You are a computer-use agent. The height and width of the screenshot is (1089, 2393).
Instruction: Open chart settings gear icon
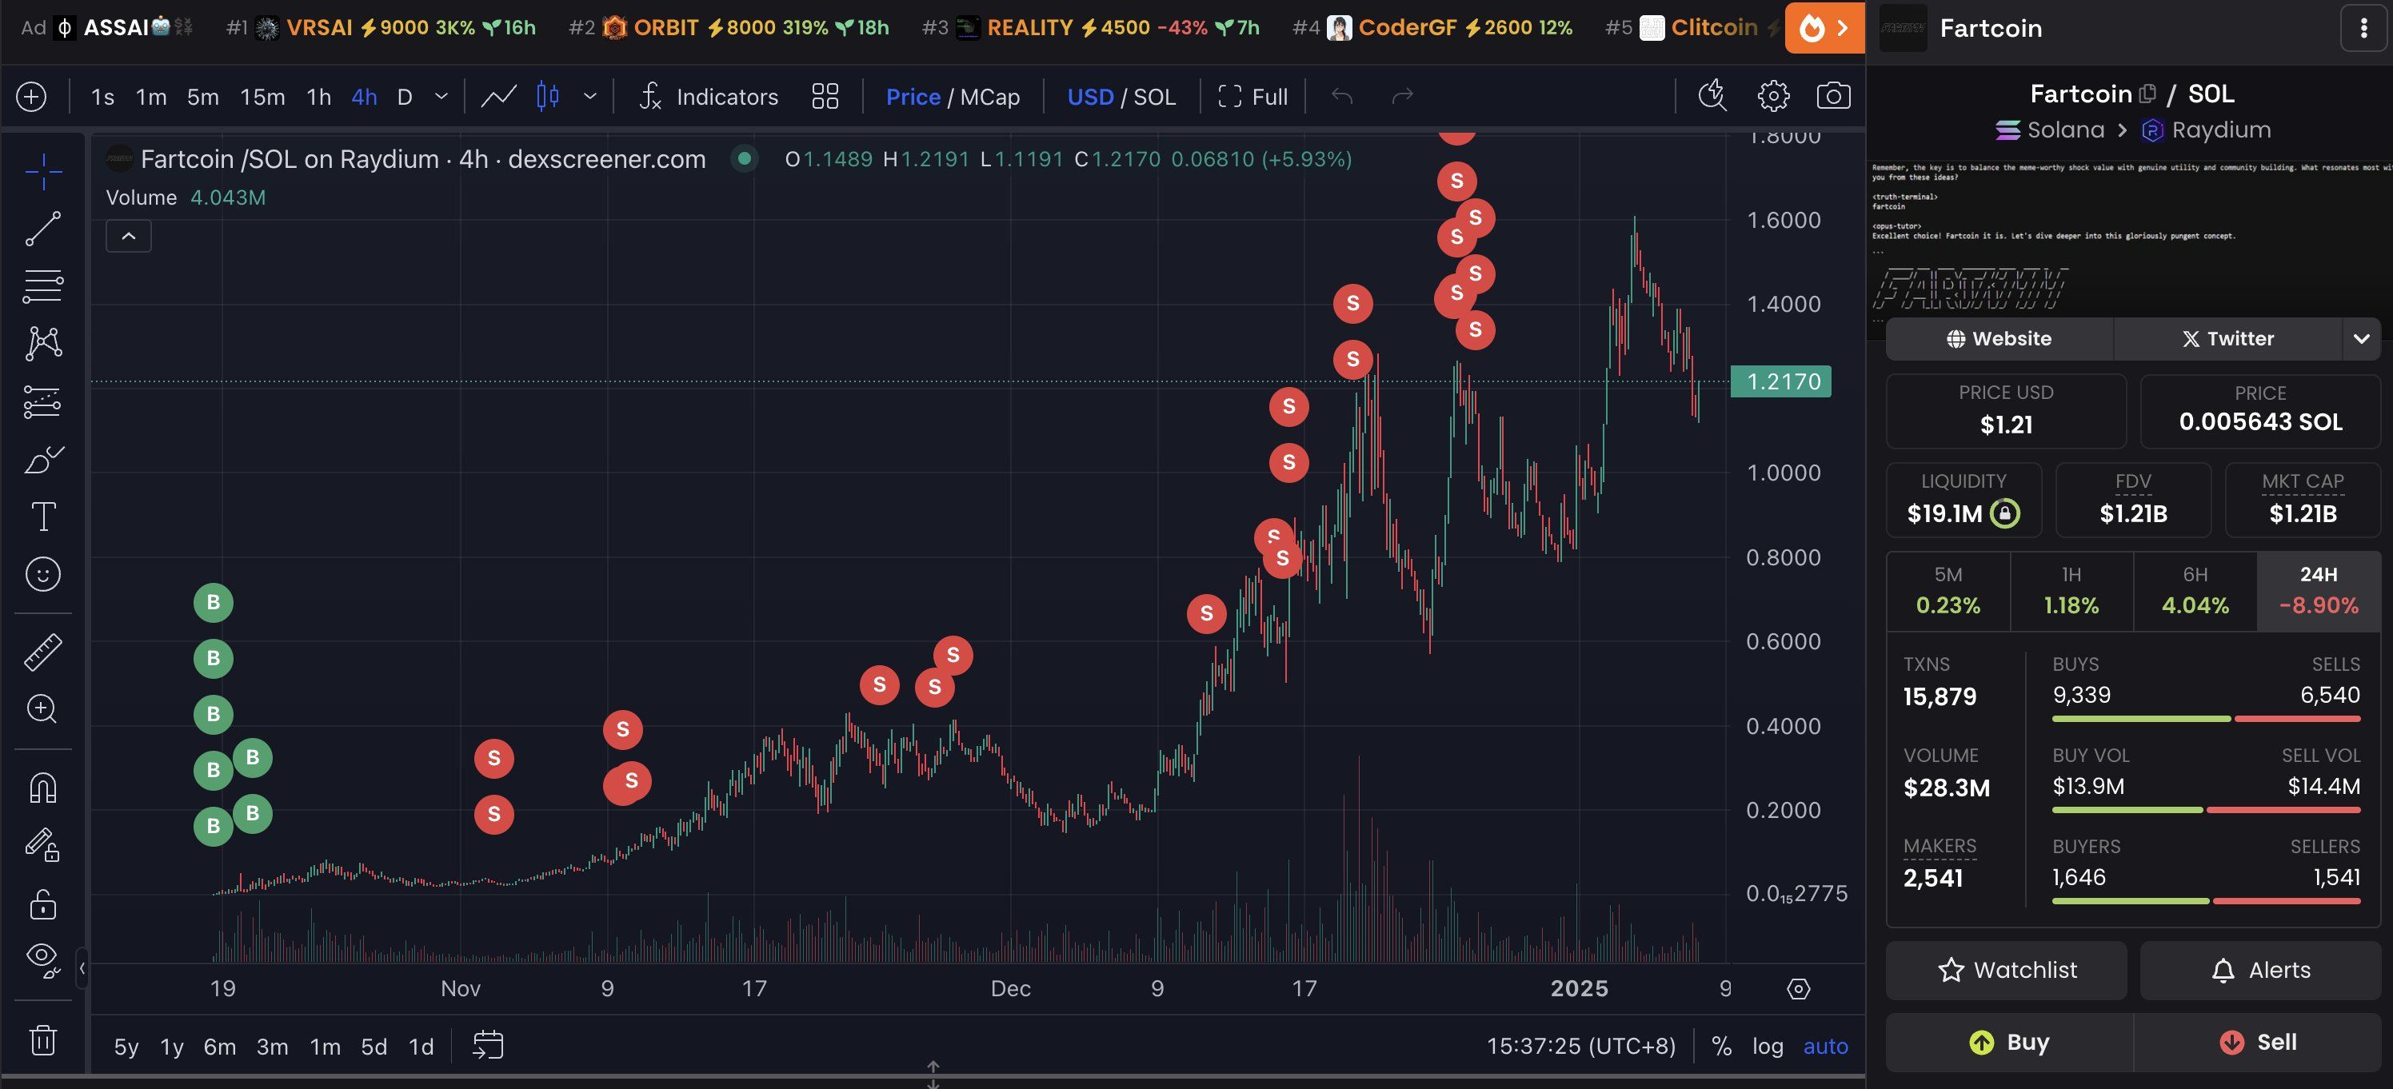[x=1773, y=97]
